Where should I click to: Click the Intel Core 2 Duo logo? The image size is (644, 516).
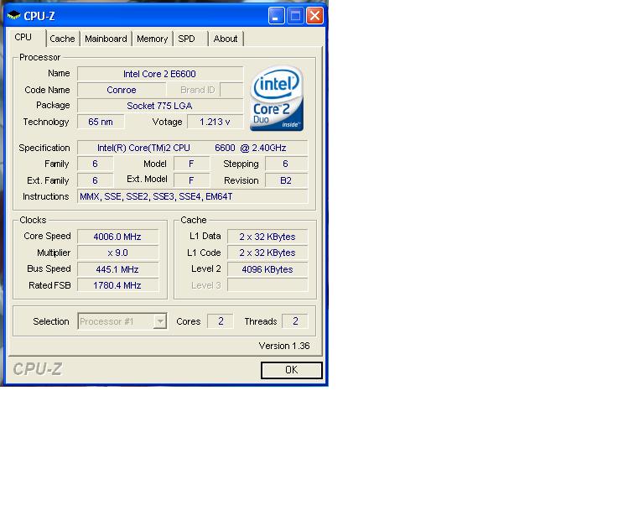pos(277,99)
